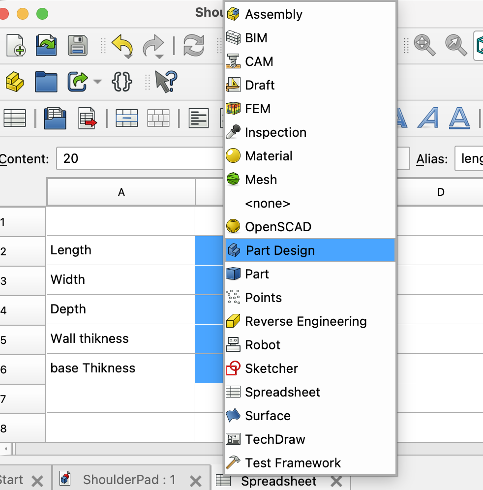Image resolution: width=483 pixels, height=490 pixels.
Task: Click the Create Part yellow blocks icon
Action: click(x=15, y=82)
